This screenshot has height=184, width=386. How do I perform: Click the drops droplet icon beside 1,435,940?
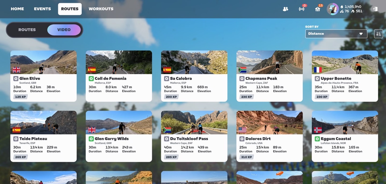click(342, 7)
